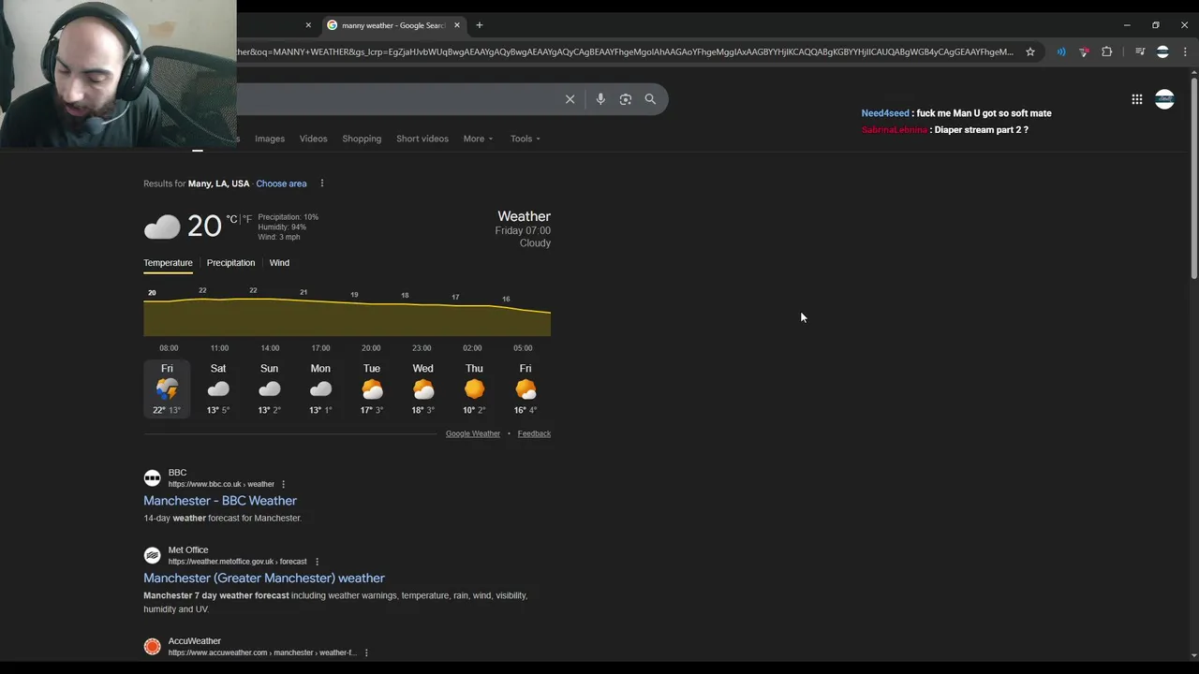Click inside the browser address bar URL
1199x674 pixels.
[625, 51]
